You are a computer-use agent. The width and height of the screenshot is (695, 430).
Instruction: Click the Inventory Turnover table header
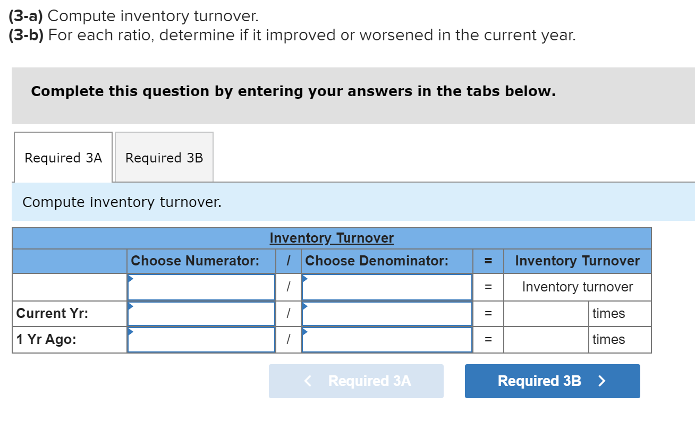pyautogui.click(x=332, y=238)
